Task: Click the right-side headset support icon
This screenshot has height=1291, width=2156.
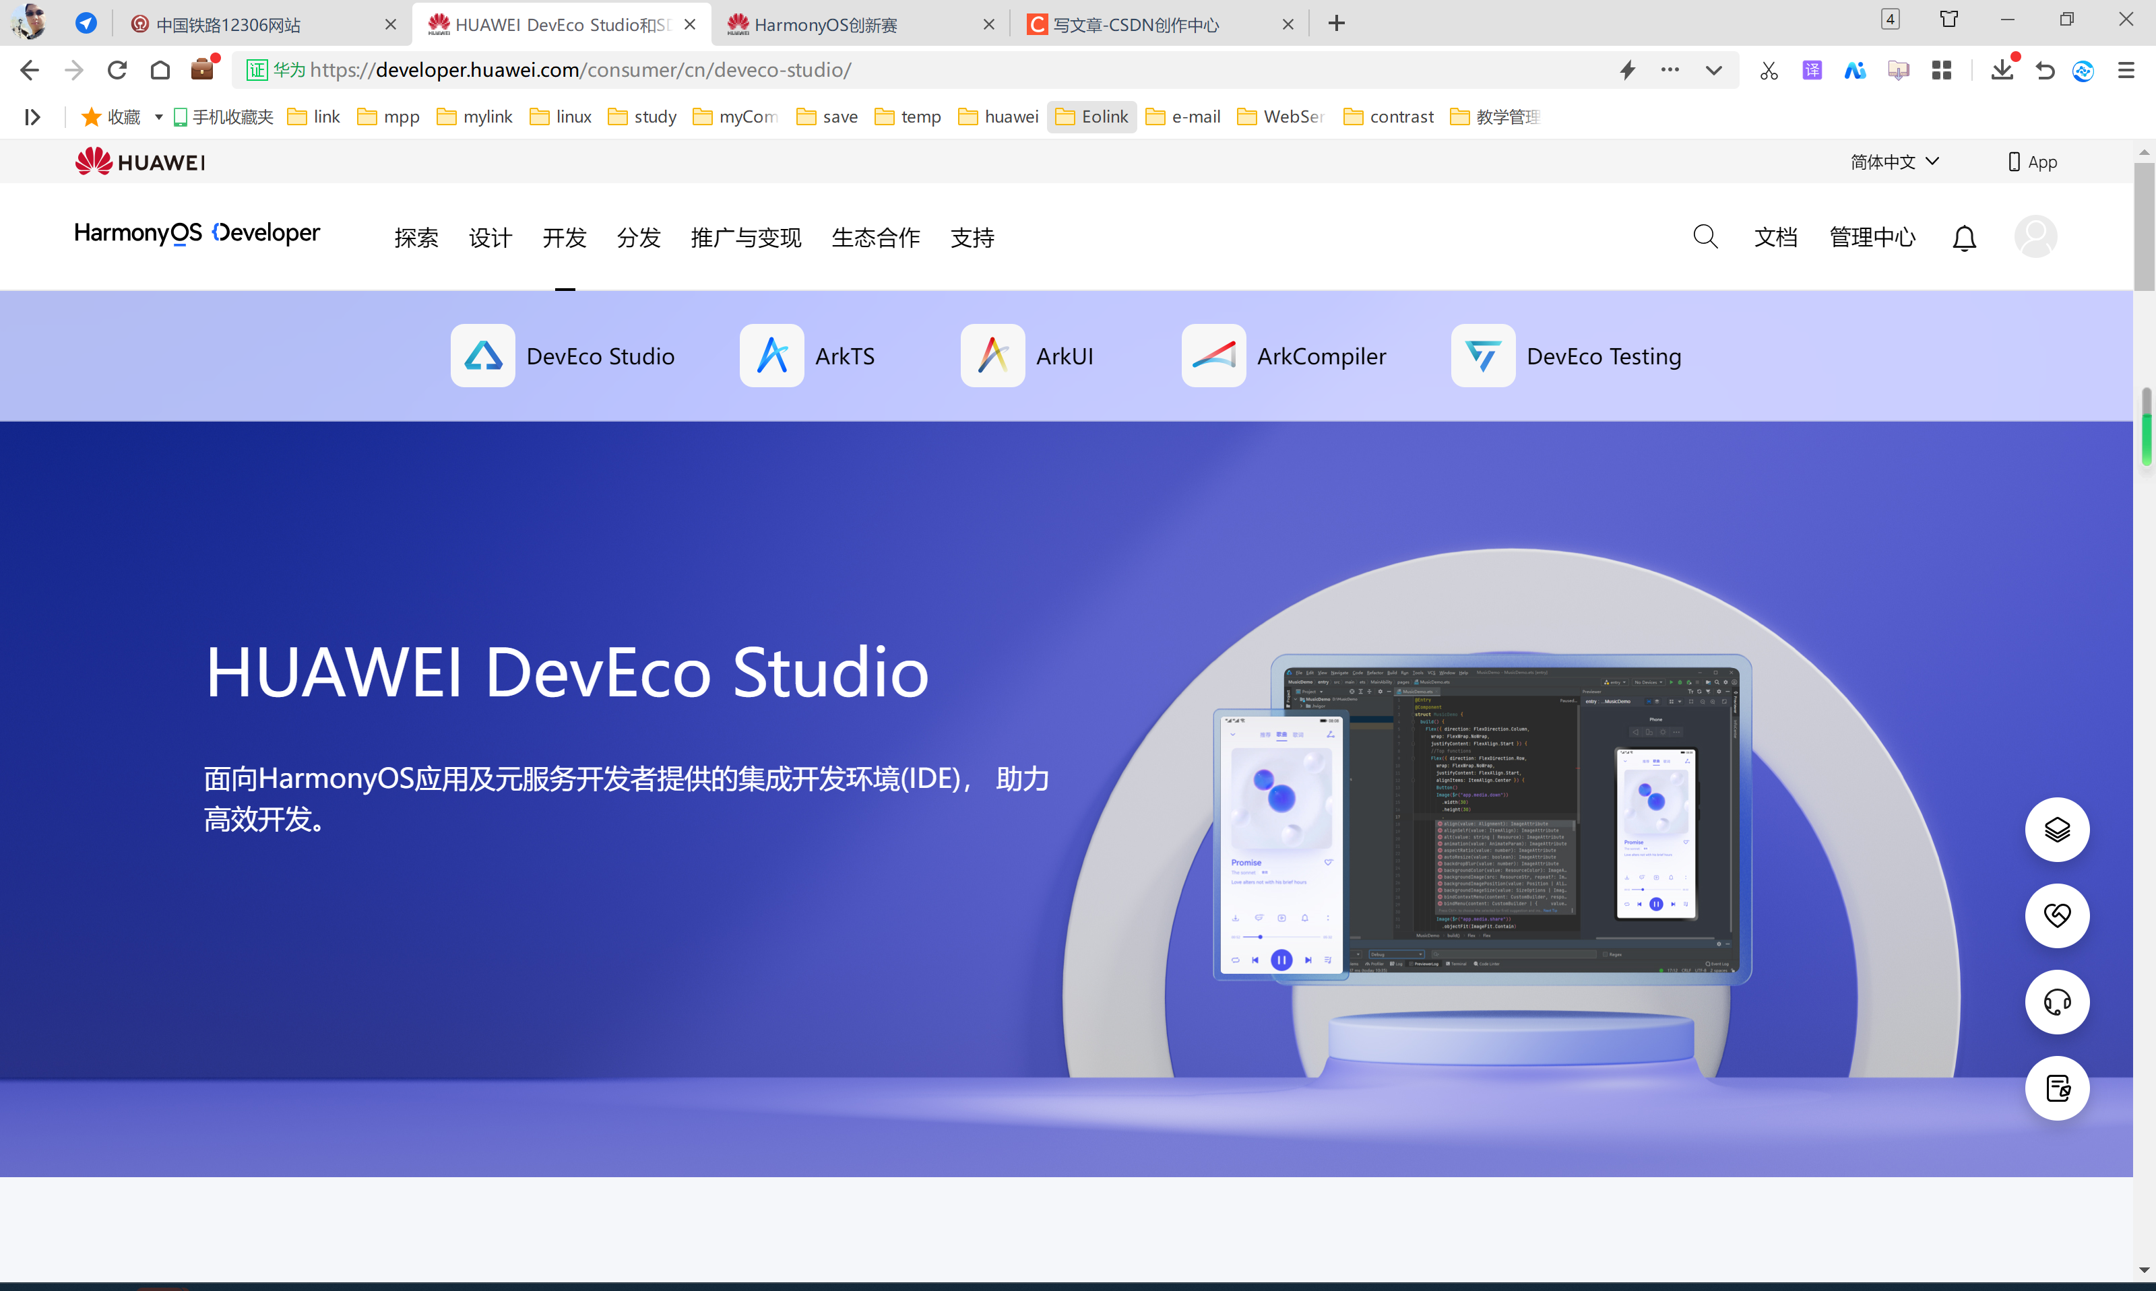Action: pyautogui.click(x=2058, y=1001)
